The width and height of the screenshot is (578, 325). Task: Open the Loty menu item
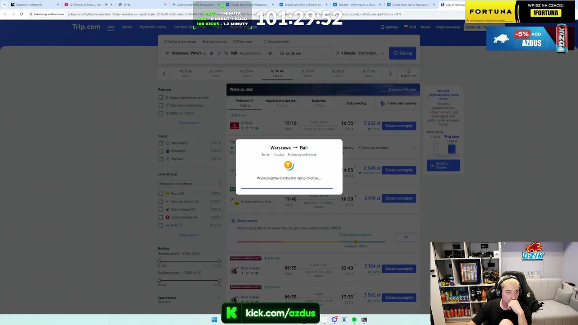pos(111,27)
